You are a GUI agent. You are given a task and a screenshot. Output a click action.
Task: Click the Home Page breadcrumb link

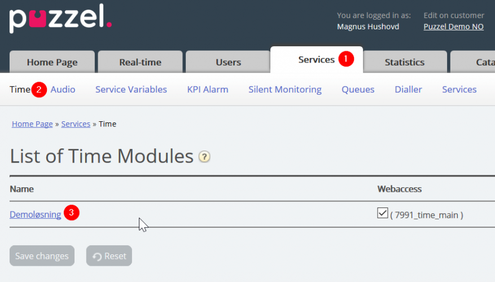(32, 124)
